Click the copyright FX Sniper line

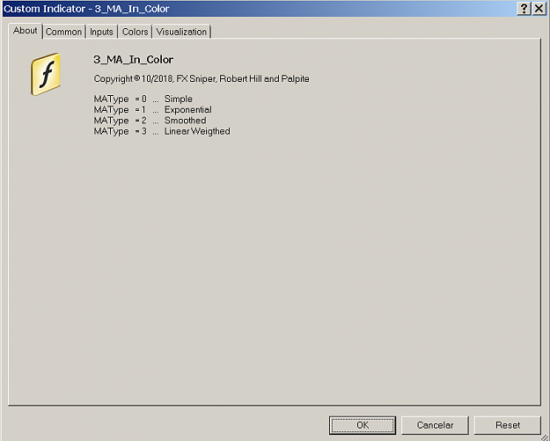pos(202,78)
